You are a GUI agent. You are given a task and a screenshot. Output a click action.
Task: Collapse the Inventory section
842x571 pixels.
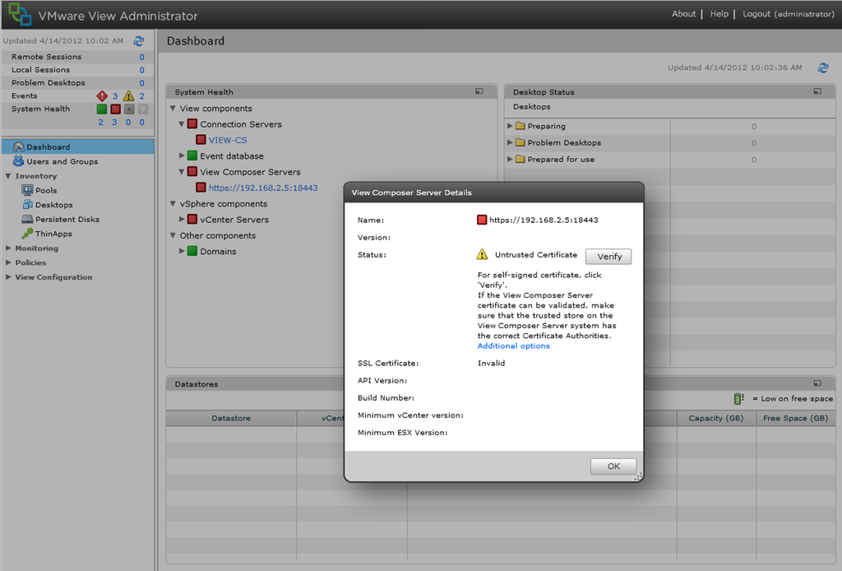point(8,176)
